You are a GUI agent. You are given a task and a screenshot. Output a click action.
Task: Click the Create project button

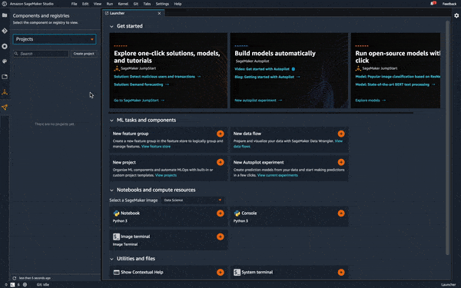click(84, 54)
